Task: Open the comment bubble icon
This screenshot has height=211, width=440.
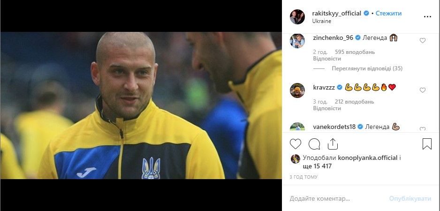Action: 314,144
